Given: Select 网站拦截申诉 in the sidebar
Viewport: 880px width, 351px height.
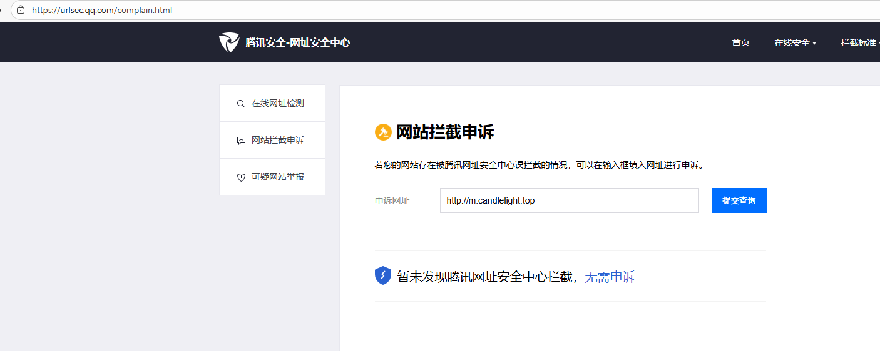Looking at the screenshot, I should point(272,140).
